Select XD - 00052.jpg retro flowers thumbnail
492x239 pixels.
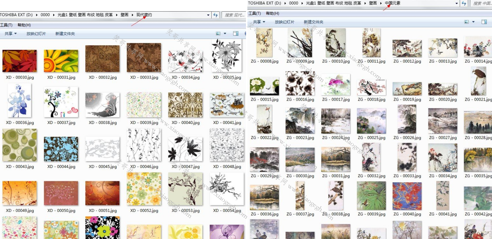[144, 189]
